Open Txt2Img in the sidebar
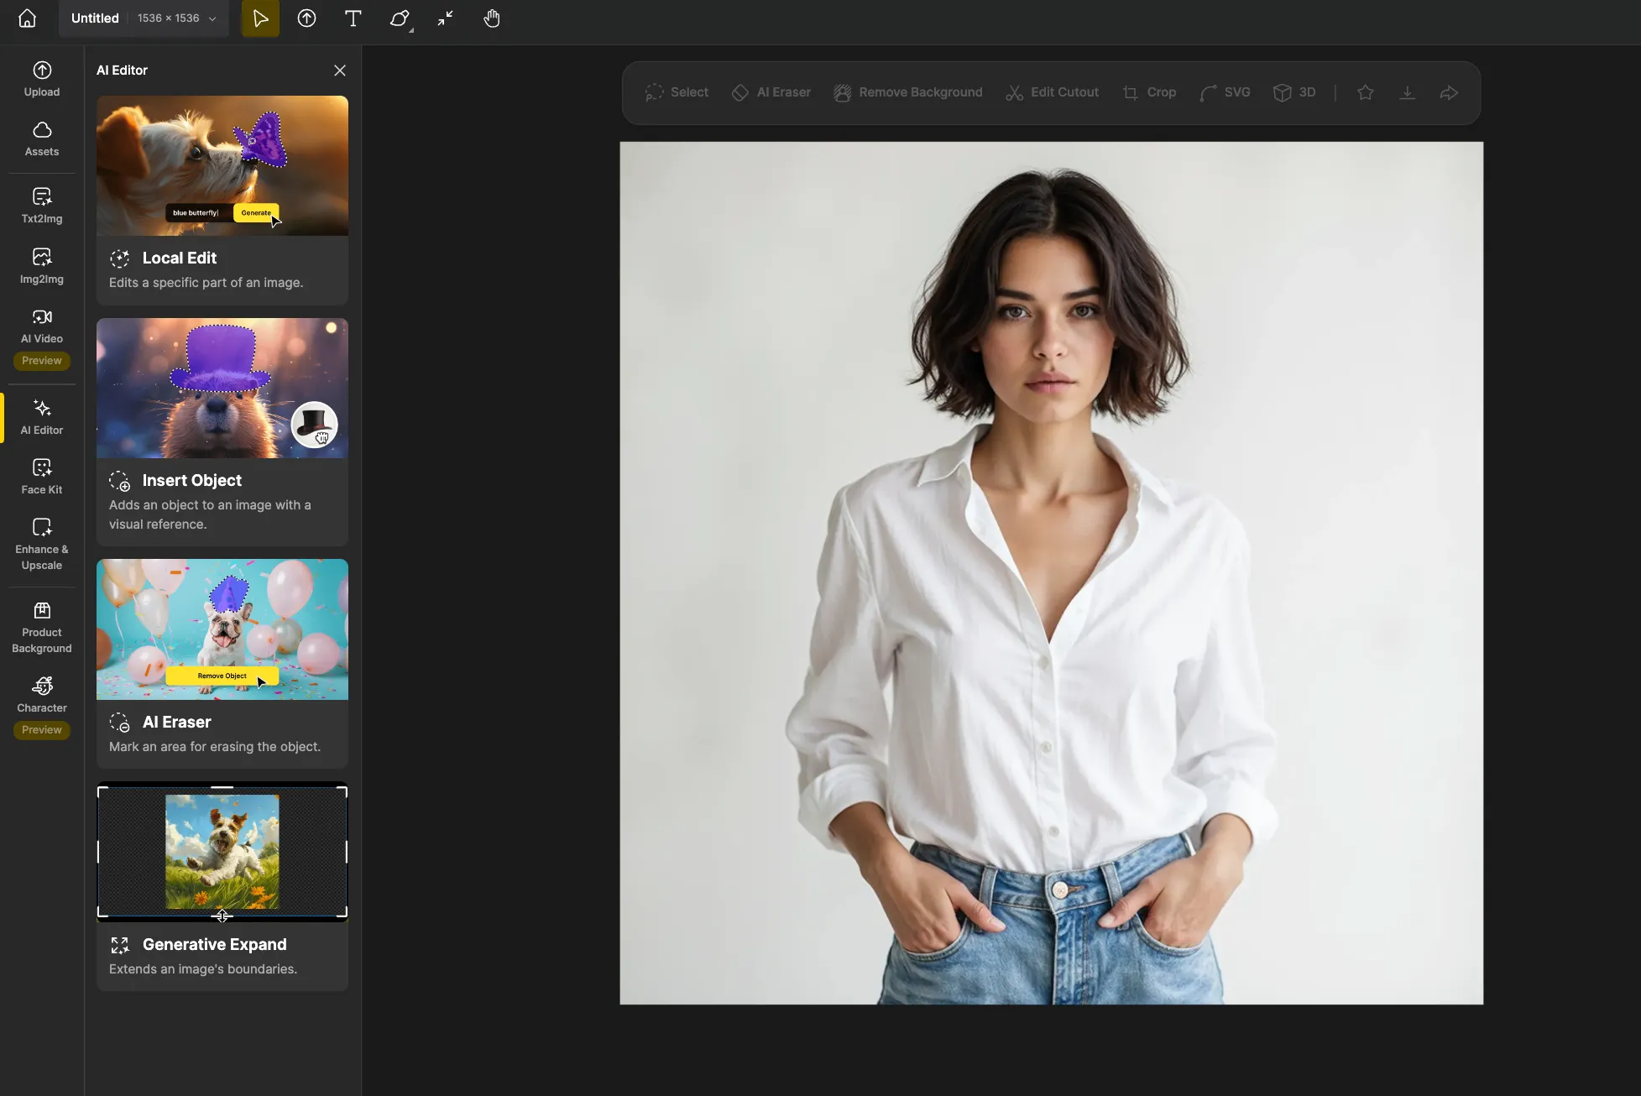1641x1096 pixels. (x=42, y=206)
